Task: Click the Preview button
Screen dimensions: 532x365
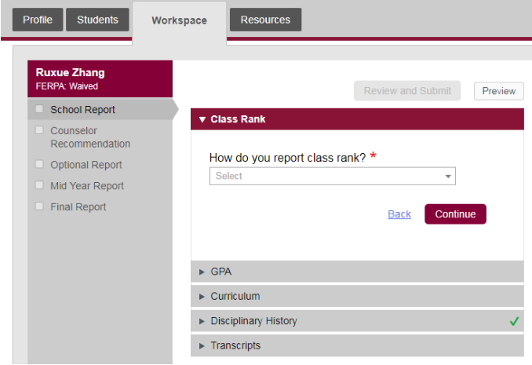Action: pyautogui.click(x=498, y=91)
